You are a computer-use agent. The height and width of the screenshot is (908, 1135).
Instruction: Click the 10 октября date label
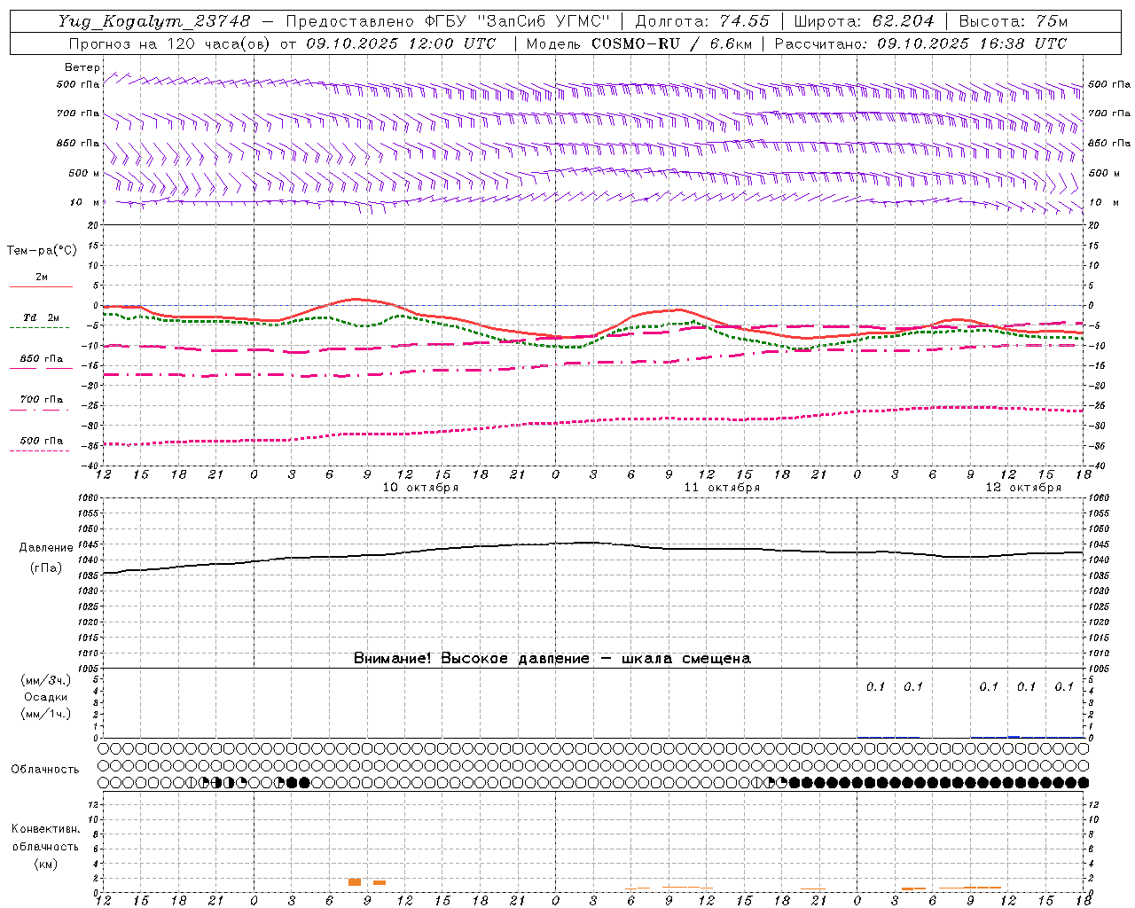pyautogui.click(x=420, y=488)
